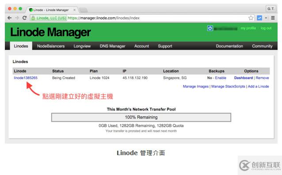Click the browser forward arrow
The height and width of the screenshot is (175, 282).
click(x=17, y=18)
